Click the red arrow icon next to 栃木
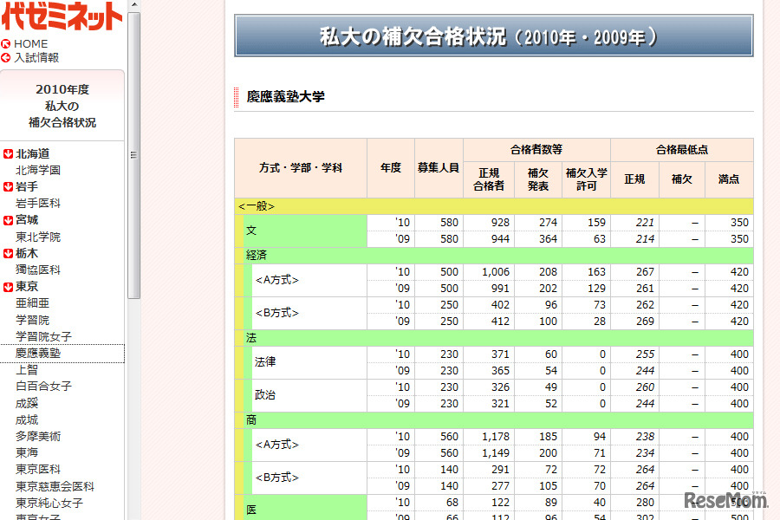 pos(8,254)
